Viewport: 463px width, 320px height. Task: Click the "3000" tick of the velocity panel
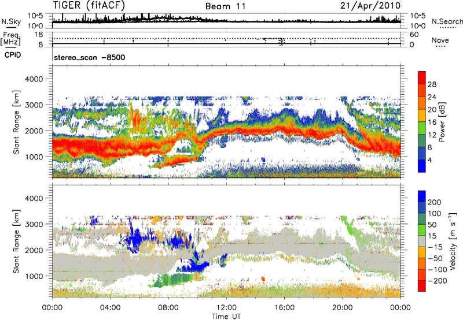(x=34, y=224)
